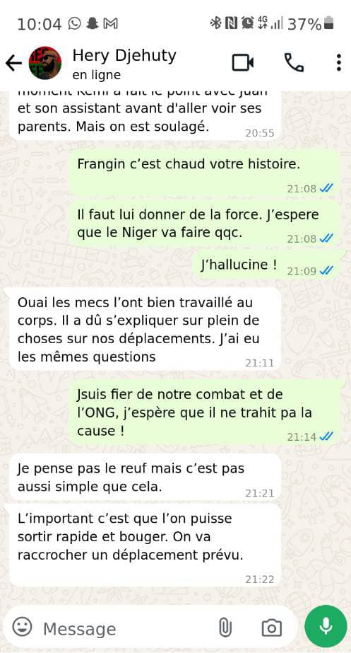Screen dimensions: 351x653
Task: Tap the 'Ouai les mecs' message bubble
Action: tap(145, 328)
